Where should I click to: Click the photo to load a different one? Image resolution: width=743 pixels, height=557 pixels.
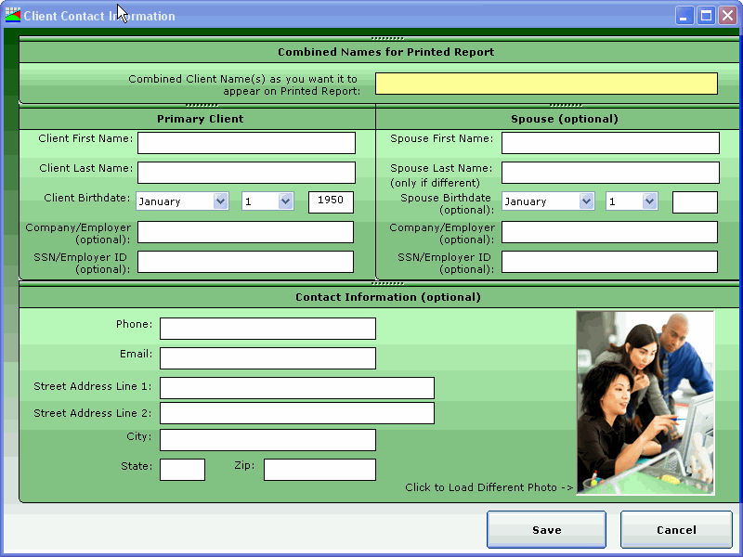pyautogui.click(x=645, y=403)
